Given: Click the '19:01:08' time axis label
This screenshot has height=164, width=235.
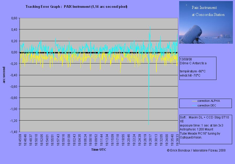Looking at the screenshot, I should coord(69,140).
